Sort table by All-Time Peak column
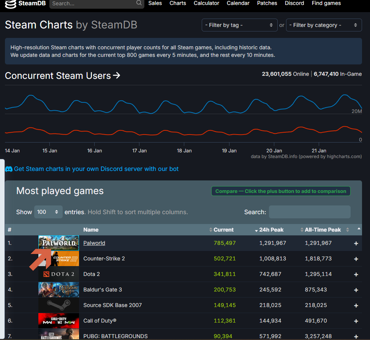This screenshot has height=340, width=370. 323,230
